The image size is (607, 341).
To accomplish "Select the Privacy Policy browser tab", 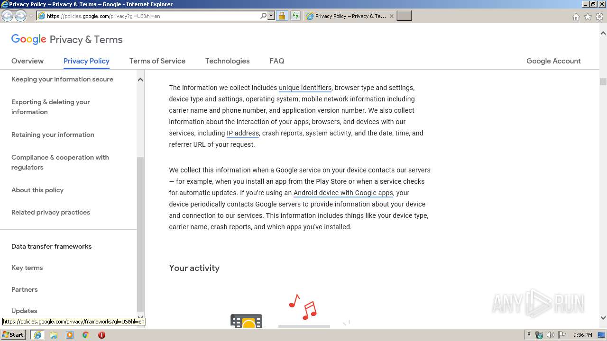I will click(x=350, y=16).
